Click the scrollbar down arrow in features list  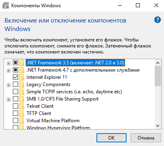[158, 126]
